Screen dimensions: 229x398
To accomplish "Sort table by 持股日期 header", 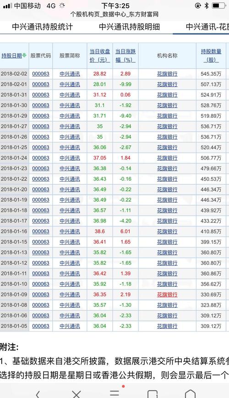I will click(x=11, y=55).
